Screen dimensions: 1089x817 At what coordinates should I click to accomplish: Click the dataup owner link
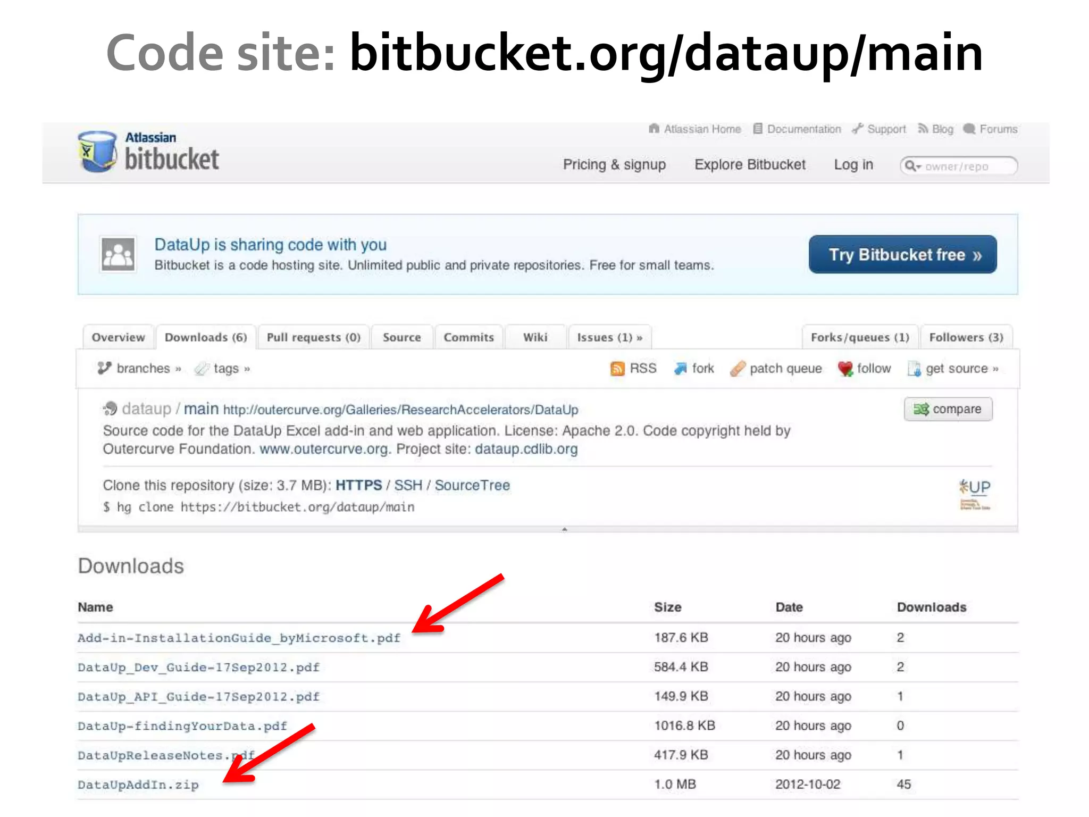(x=146, y=408)
